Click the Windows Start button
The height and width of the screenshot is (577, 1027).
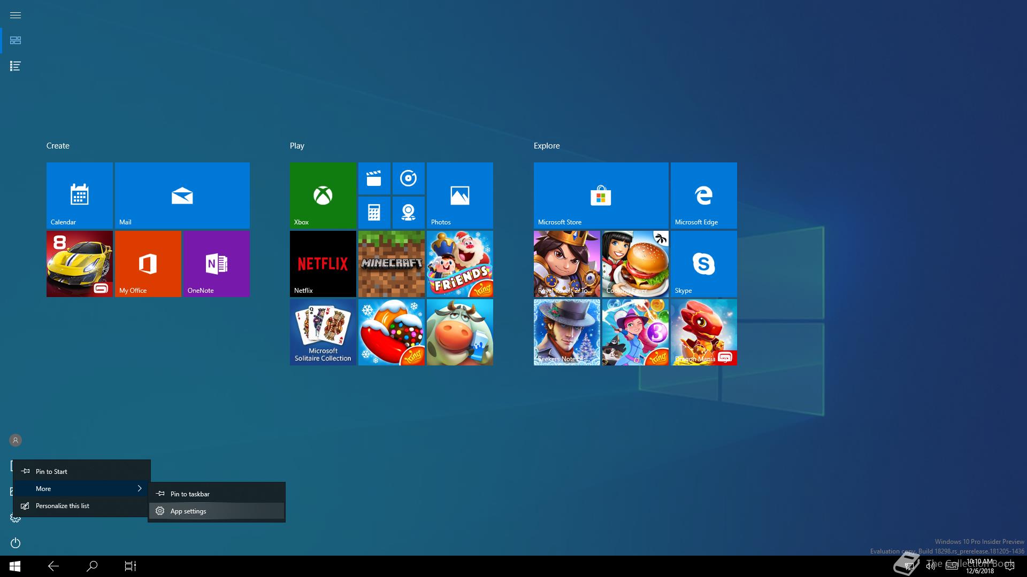(15, 566)
